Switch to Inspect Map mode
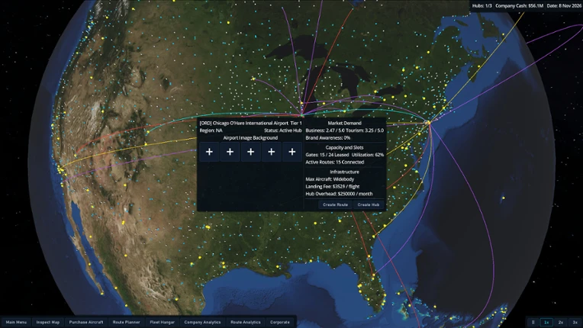Image resolution: width=583 pixels, height=328 pixels. pyautogui.click(x=47, y=322)
